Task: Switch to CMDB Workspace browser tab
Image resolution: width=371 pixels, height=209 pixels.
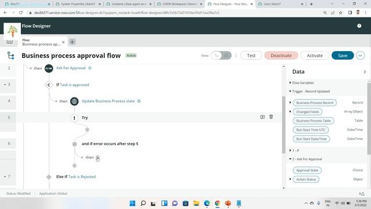Action: 180,4
